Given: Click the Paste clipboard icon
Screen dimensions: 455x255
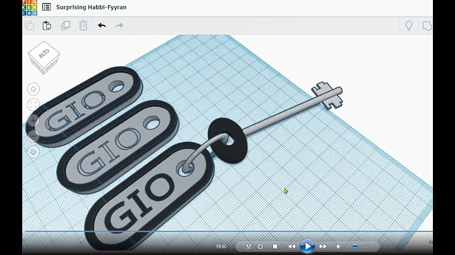Looking at the screenshot, I should click(47, 25).
